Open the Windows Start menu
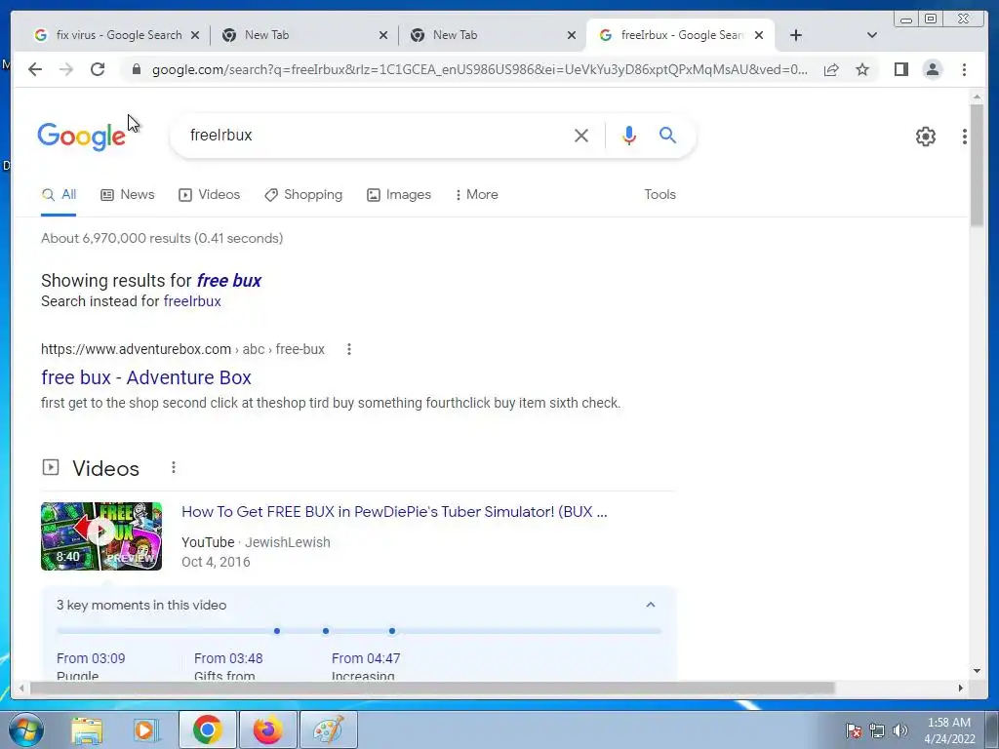The image size is (999, 749). pyautogui.click(x=25, y=729)
